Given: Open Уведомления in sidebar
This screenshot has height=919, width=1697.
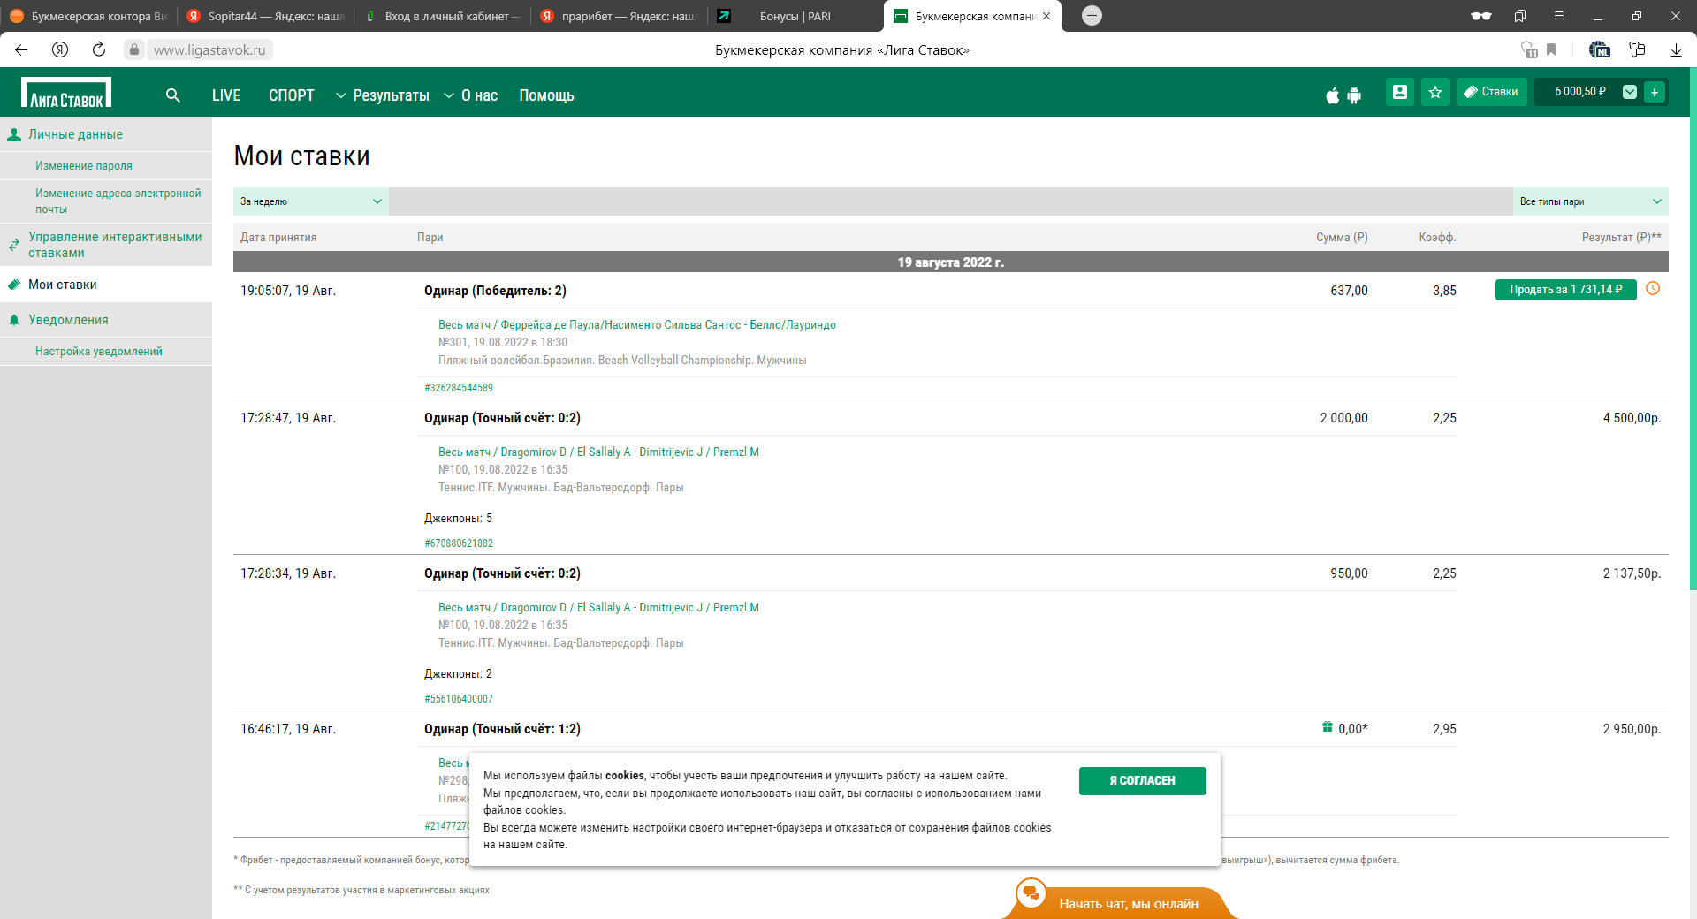Looking at the screenshot, I should click(68, 320).
